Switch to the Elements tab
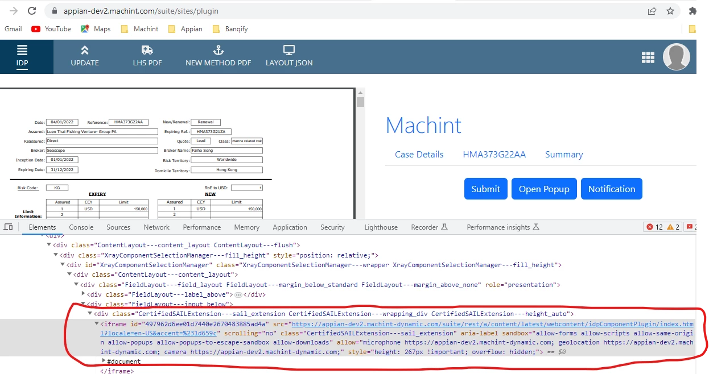 [43, 227]
